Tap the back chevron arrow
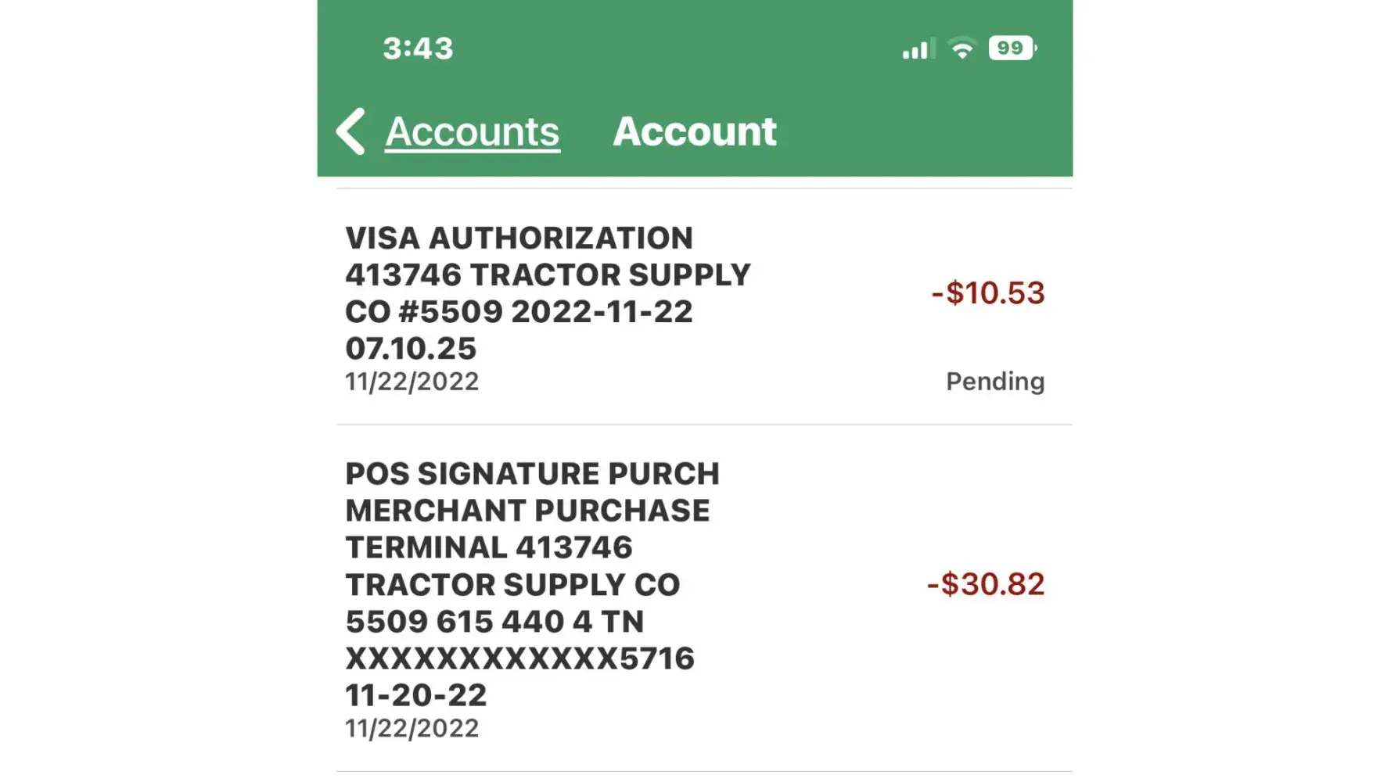The width and height of the screenshot is (1391, 782). click(x=351, y=131)
